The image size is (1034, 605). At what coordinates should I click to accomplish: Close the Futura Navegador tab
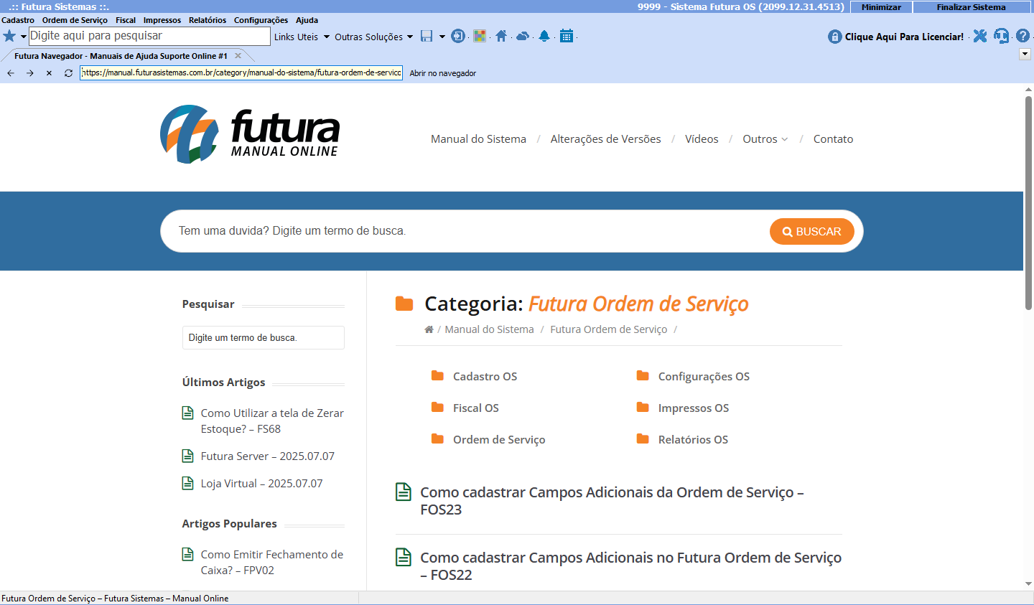[238, 56]
